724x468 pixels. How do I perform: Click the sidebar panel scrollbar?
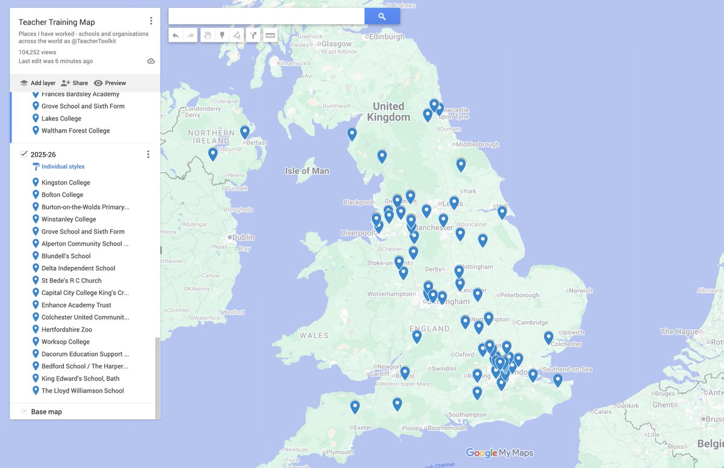(157, 378)
